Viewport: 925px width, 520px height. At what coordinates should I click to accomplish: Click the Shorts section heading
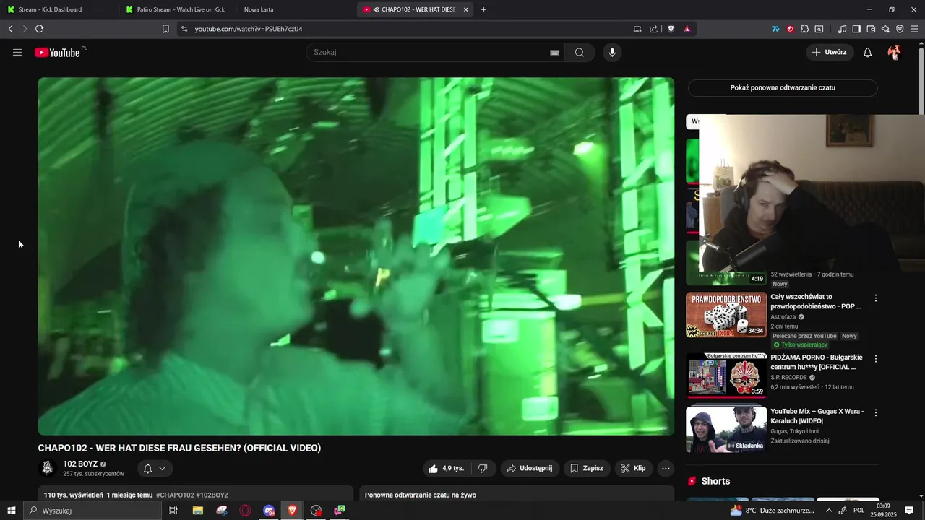tap(715, 481)
